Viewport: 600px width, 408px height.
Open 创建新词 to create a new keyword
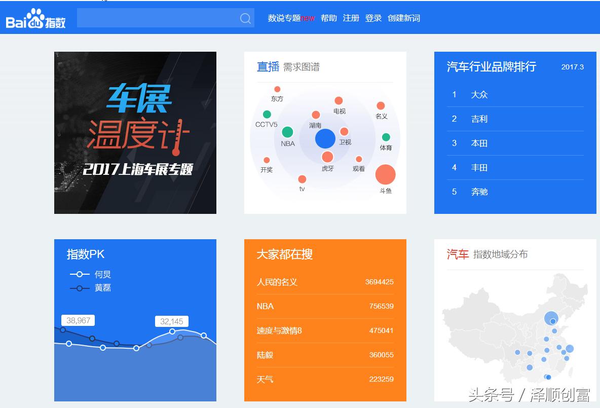click(x=403, y=18)
